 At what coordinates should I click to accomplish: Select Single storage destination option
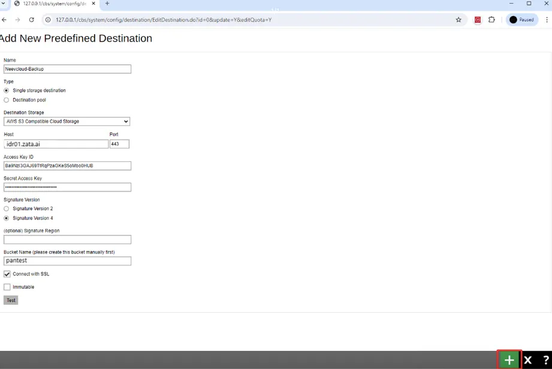click(7, 90)
